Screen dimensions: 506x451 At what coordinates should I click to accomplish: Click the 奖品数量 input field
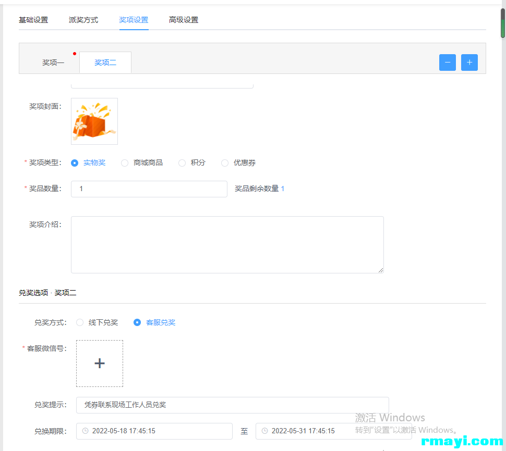click(149, 189)
